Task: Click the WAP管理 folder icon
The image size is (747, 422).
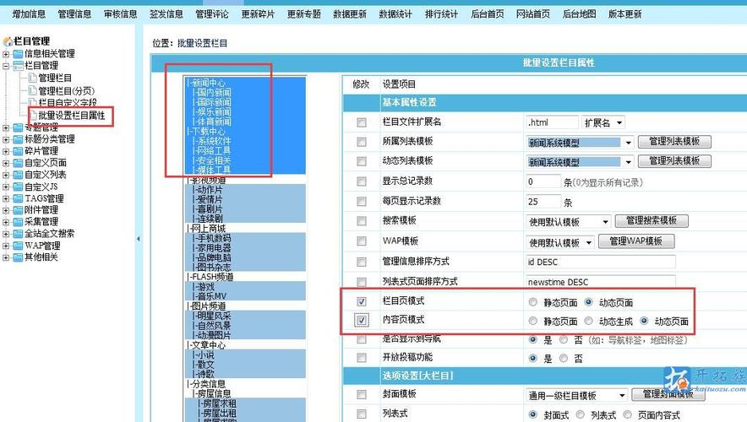Action: click(x=18, y=246)
